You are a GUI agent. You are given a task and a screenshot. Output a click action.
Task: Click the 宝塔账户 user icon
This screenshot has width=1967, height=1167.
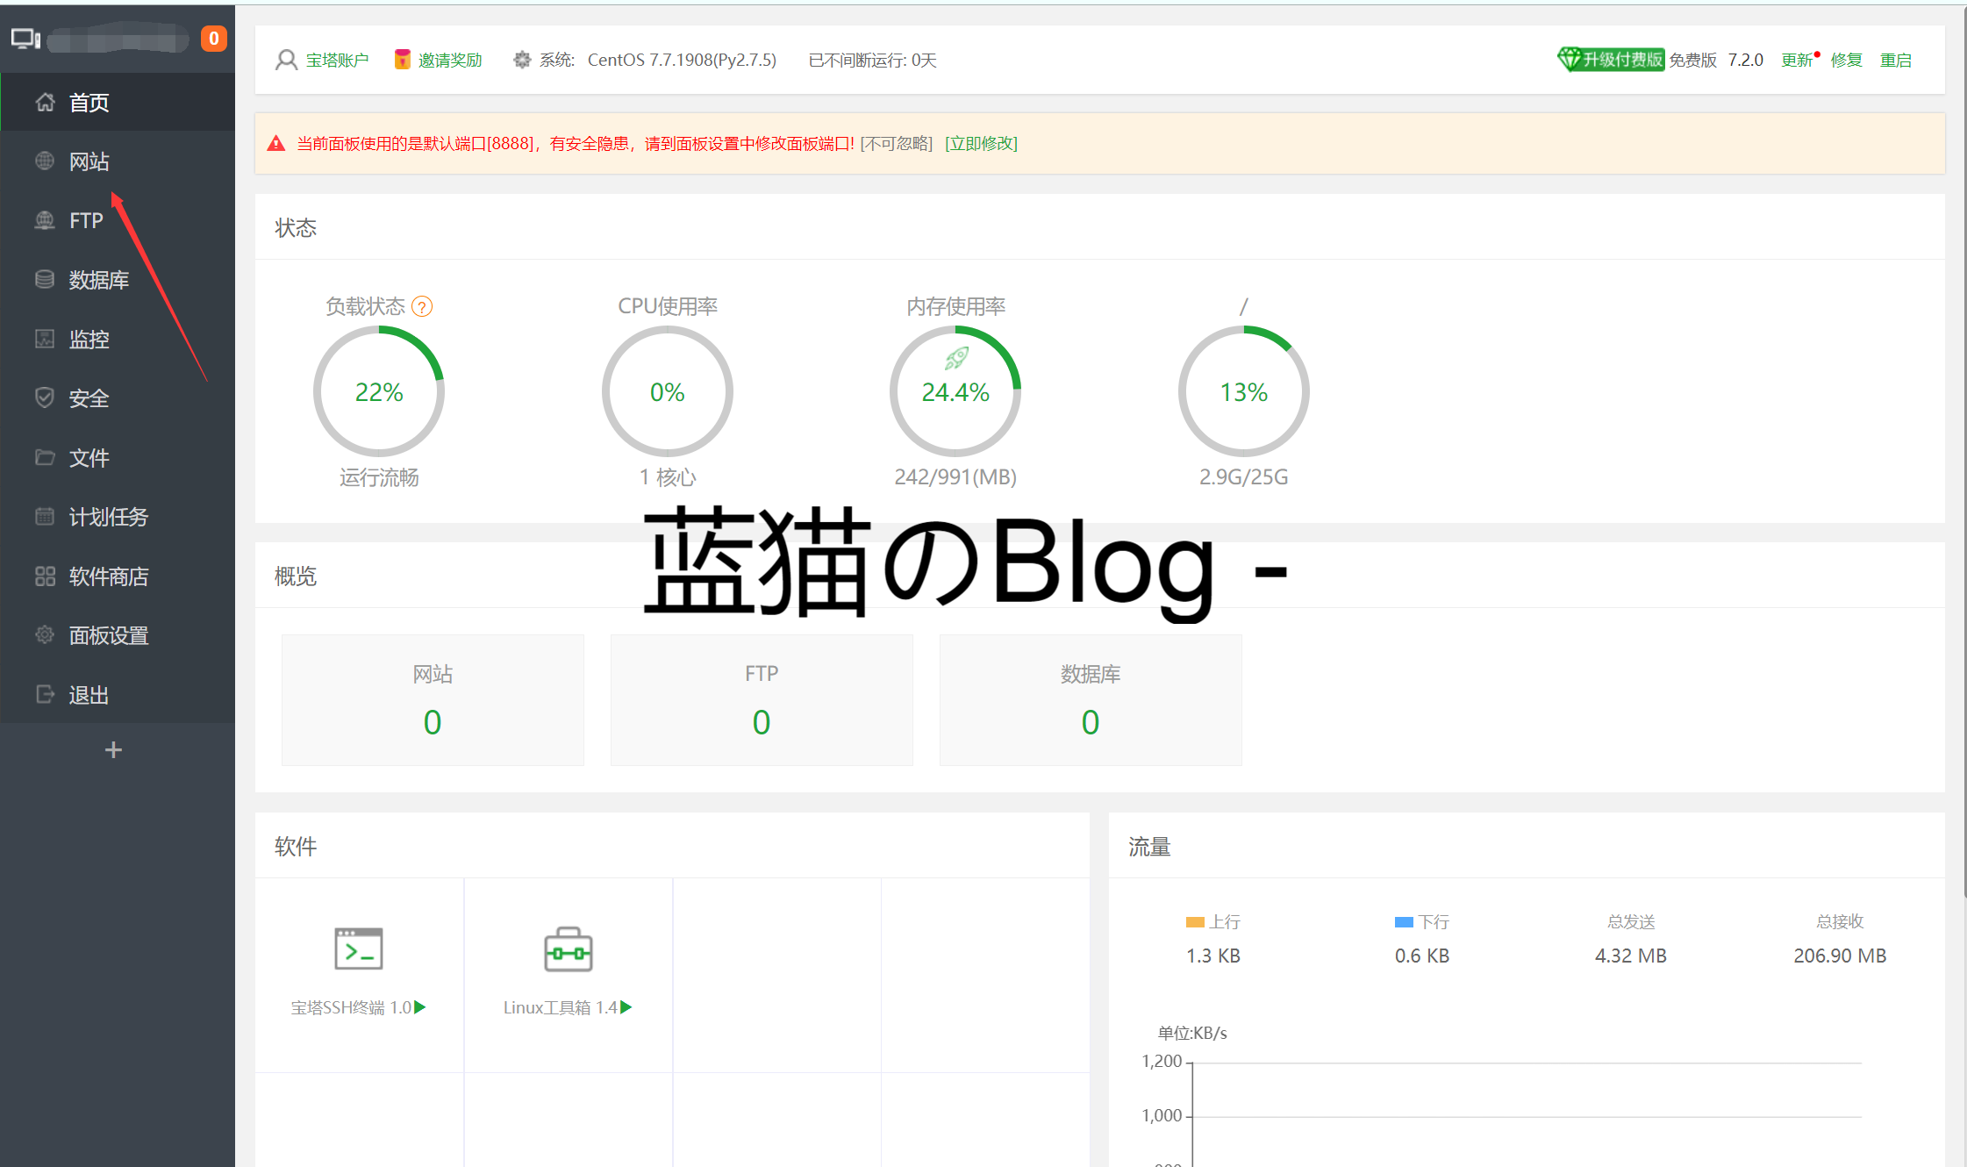coord(286,60)
